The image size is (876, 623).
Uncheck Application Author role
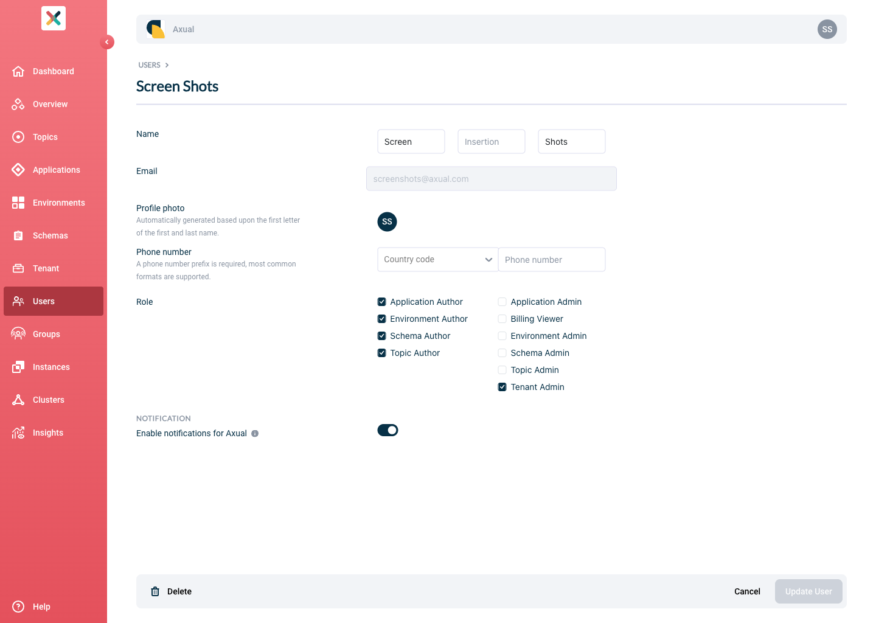(382, 302)
